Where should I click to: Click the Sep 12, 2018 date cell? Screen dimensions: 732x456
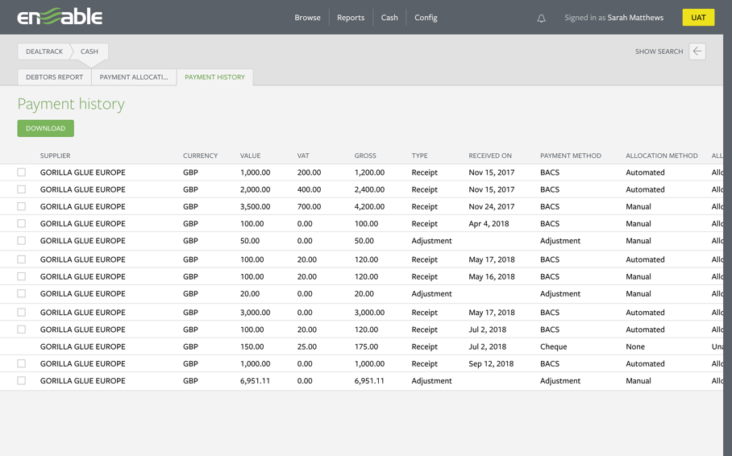click(491, 363)
